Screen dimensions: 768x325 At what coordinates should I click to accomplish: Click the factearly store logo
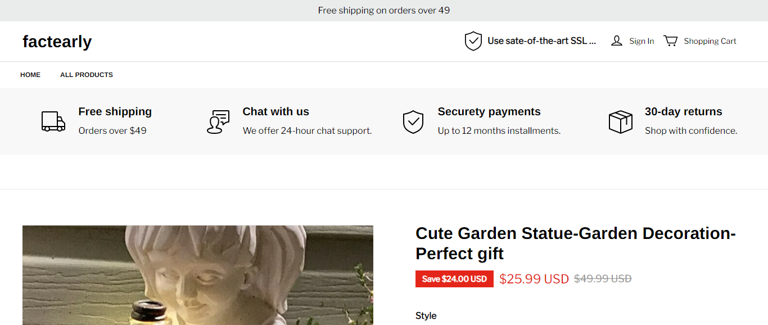click(x=57, y=42)
